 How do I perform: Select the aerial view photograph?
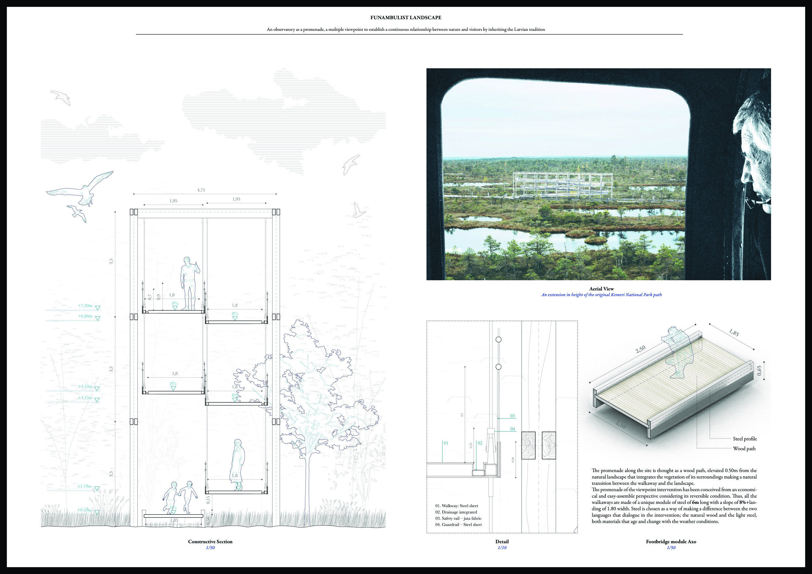598,174
